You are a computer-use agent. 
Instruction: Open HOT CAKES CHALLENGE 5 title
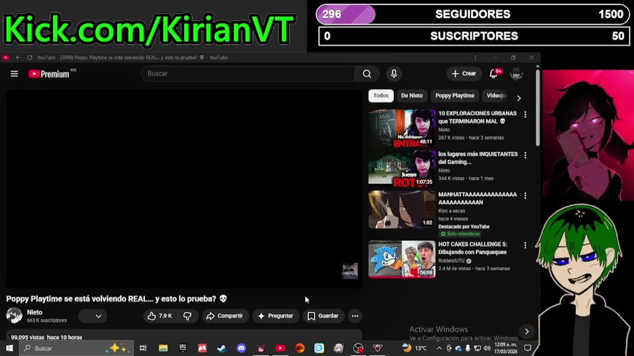473,248
